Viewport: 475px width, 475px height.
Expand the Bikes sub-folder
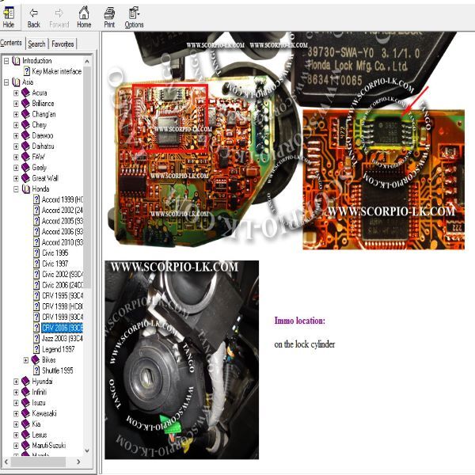pyautogui.click(x=26, y=360)
